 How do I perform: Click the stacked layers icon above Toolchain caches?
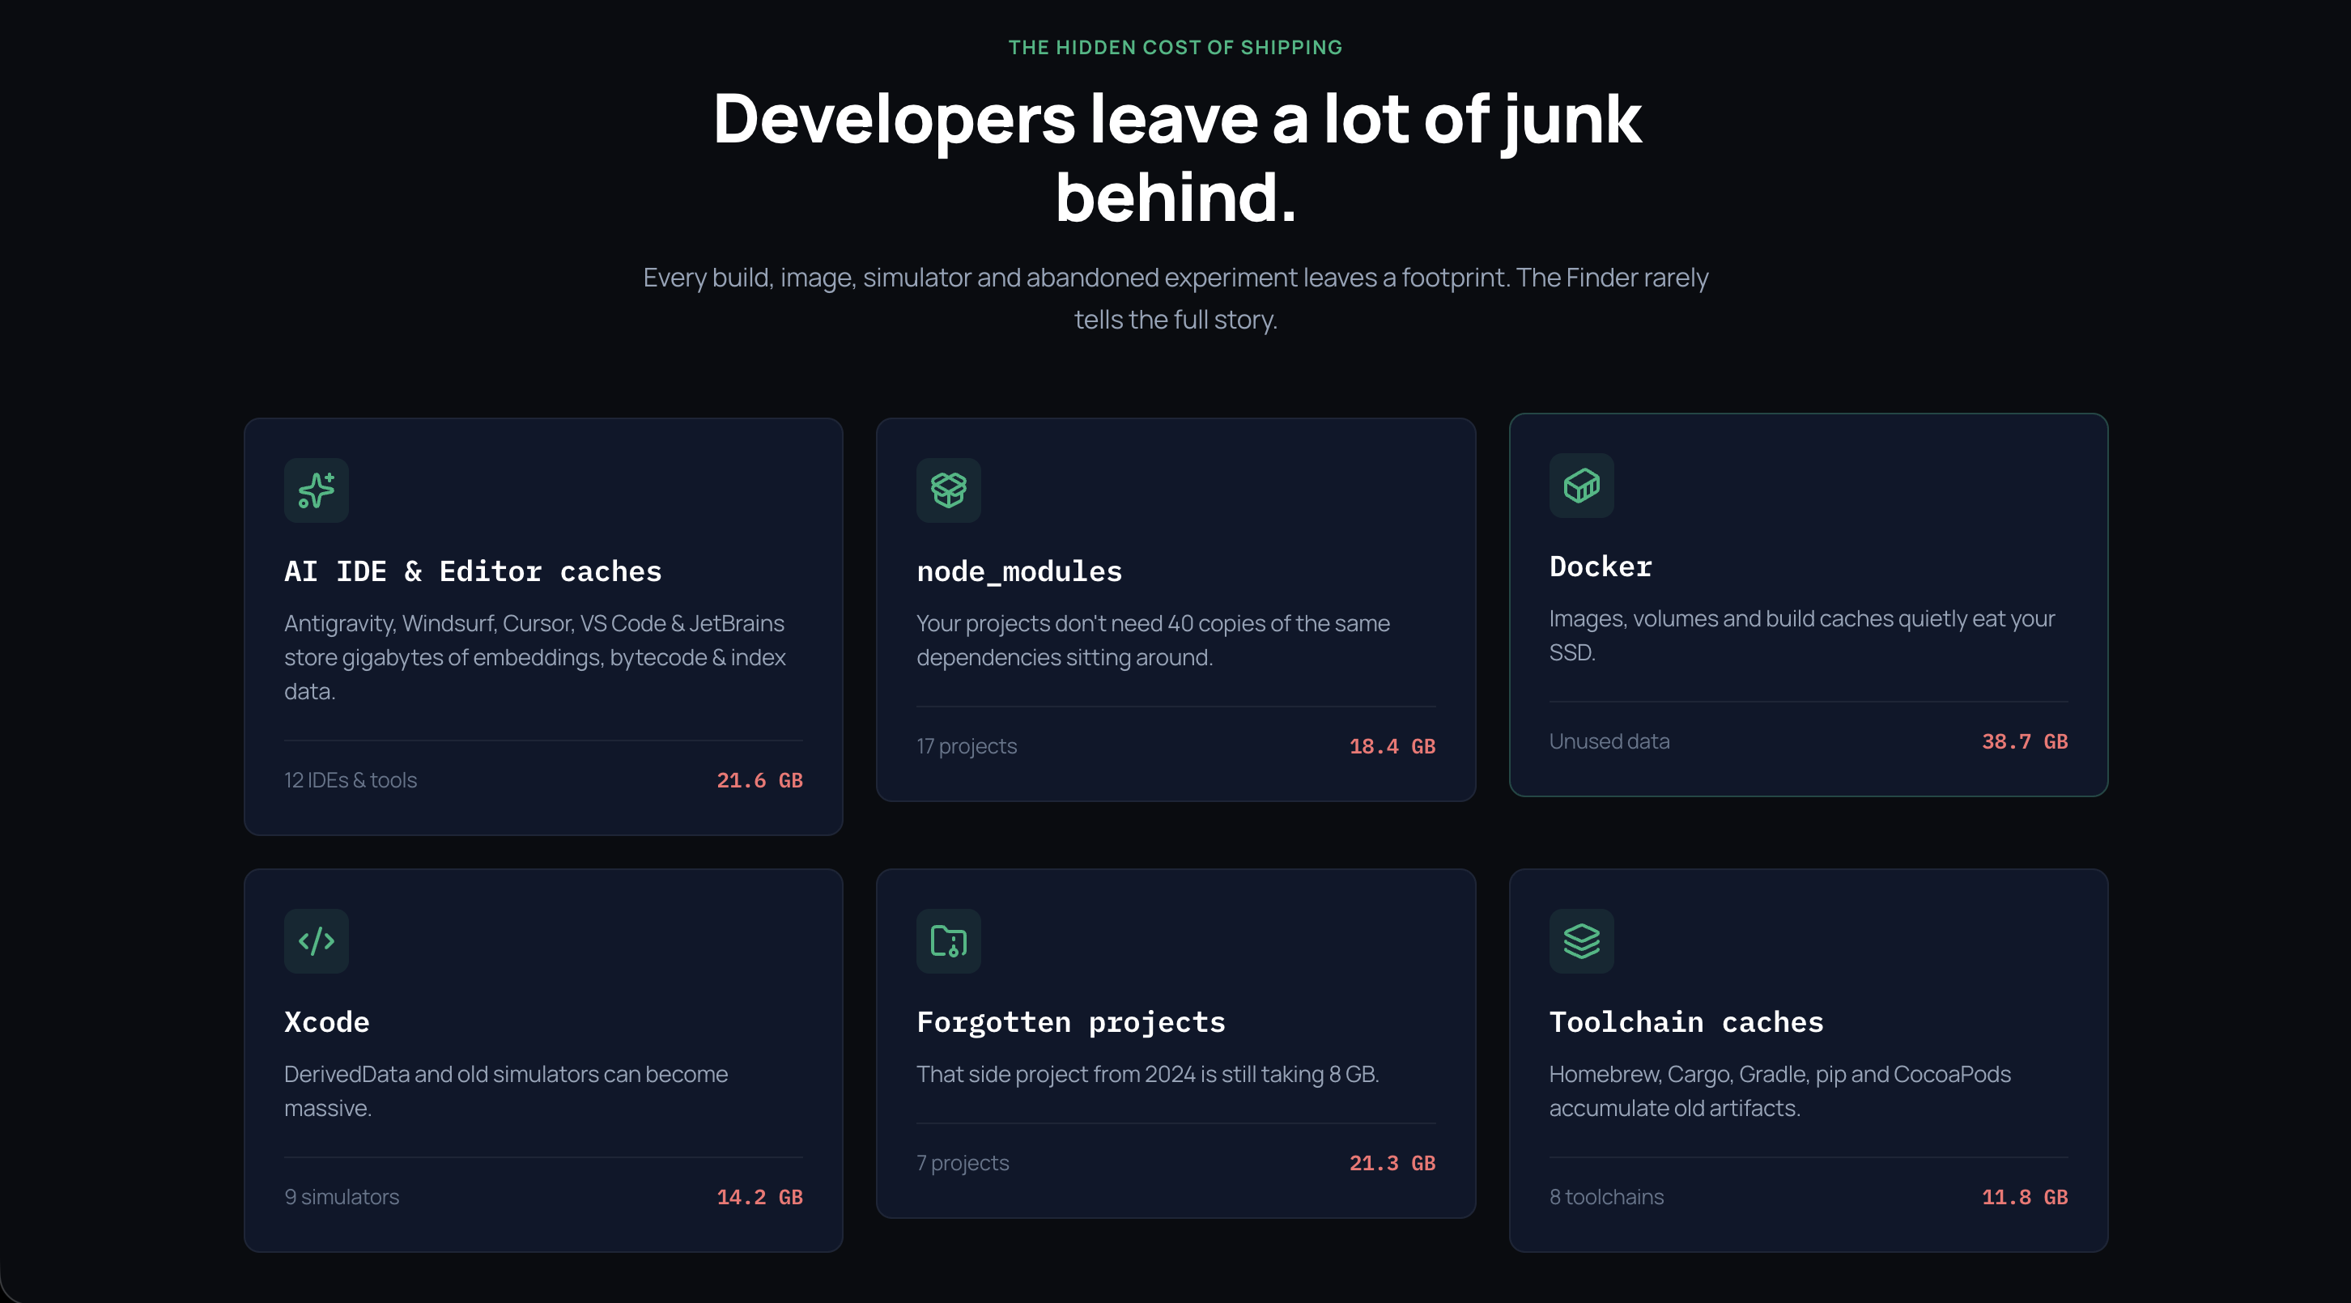tap(1581, 940)
